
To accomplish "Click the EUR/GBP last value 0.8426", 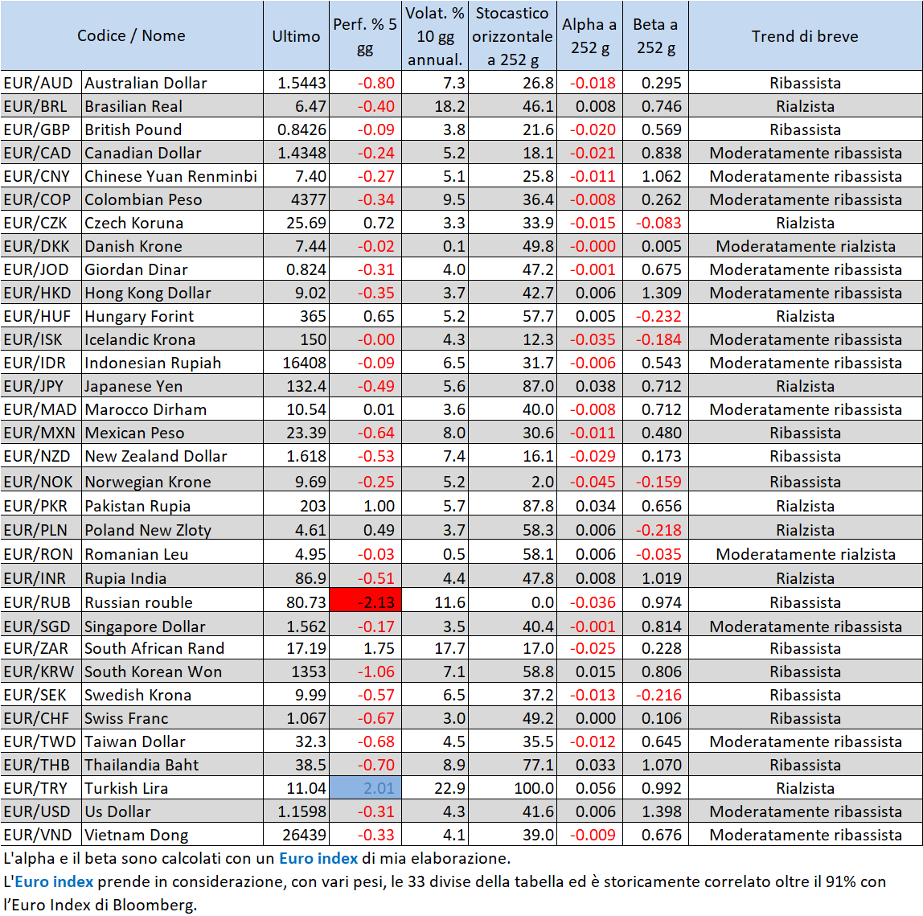I will [x=297, y=129].
